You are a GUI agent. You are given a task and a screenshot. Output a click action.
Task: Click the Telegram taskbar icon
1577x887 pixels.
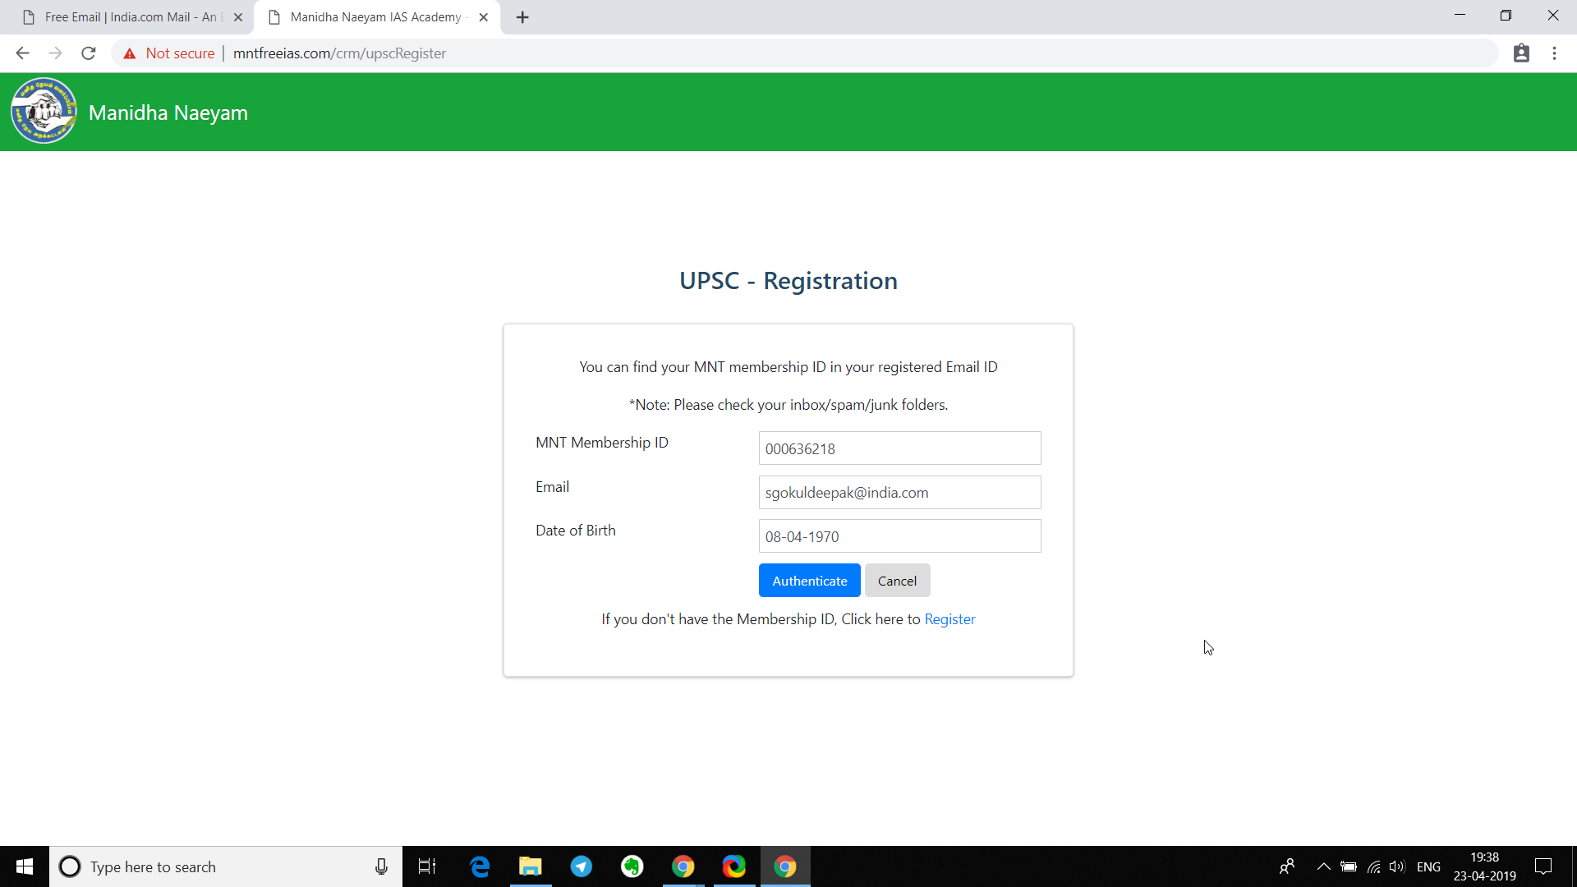coord(581,866)
